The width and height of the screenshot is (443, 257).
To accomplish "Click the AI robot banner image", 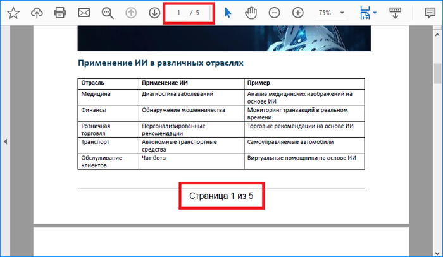I will 224,39.
